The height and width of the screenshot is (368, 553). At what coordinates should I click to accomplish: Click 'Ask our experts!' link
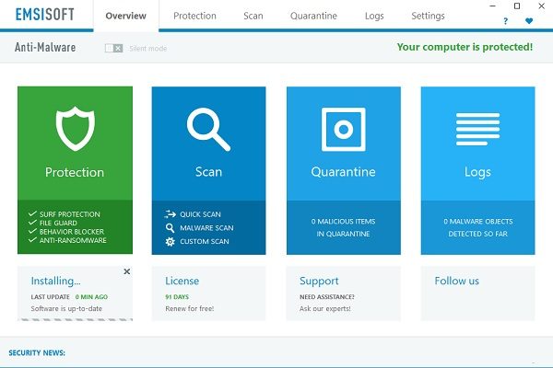point(324,308)
